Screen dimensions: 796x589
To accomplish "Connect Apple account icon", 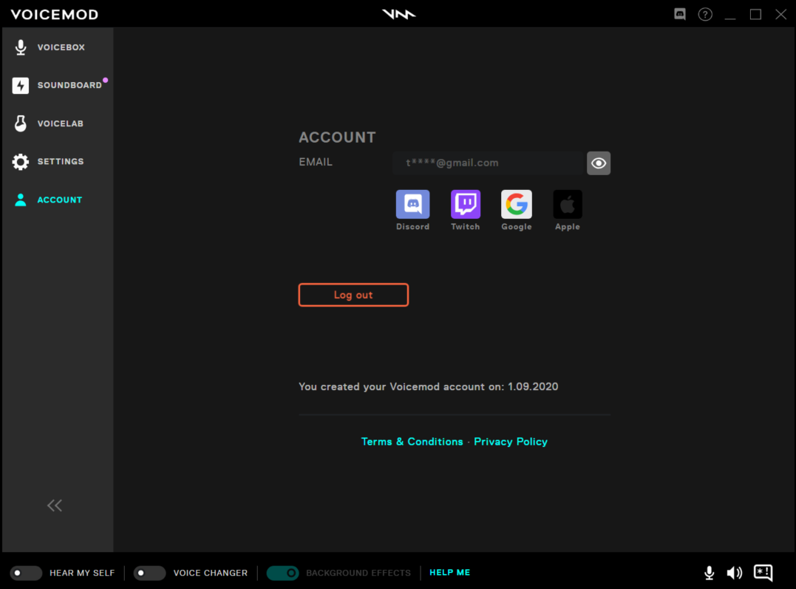I will pos(568,204).
